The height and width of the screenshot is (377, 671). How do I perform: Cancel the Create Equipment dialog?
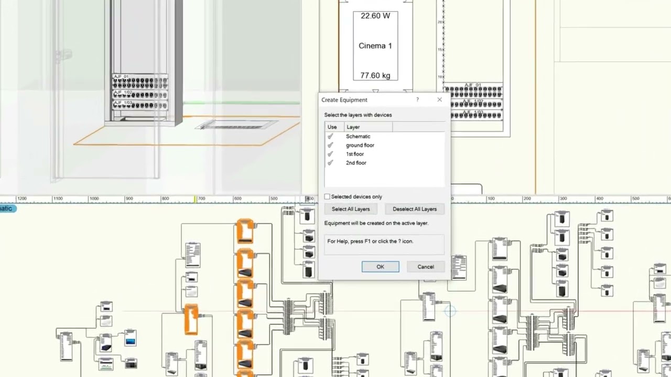click(x=426, y=267)
